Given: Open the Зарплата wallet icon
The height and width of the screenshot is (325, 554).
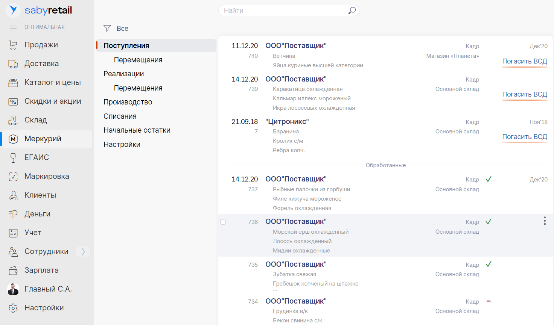Looking at the screenshot, I should pyautogui.click(x=13, y=271).
